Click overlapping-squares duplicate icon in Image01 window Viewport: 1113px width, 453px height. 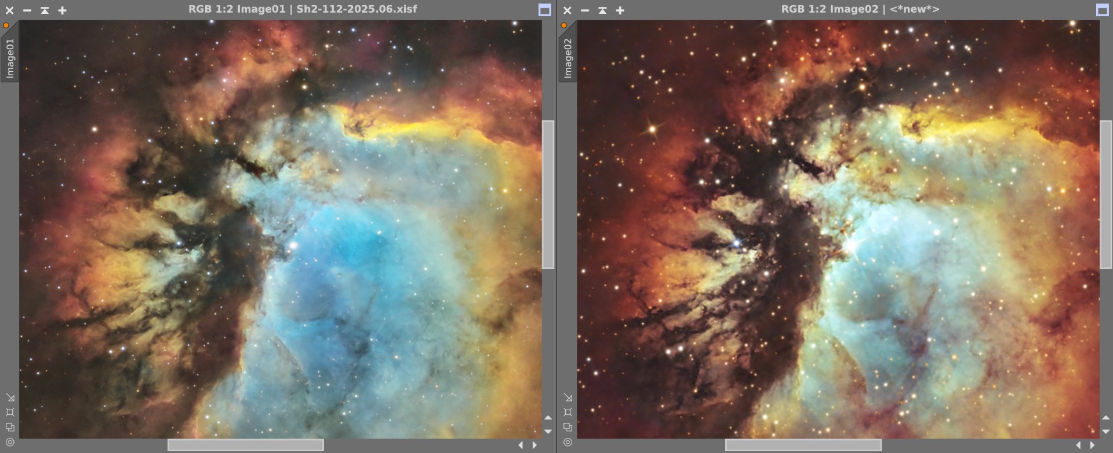click(x=10, y=427)
